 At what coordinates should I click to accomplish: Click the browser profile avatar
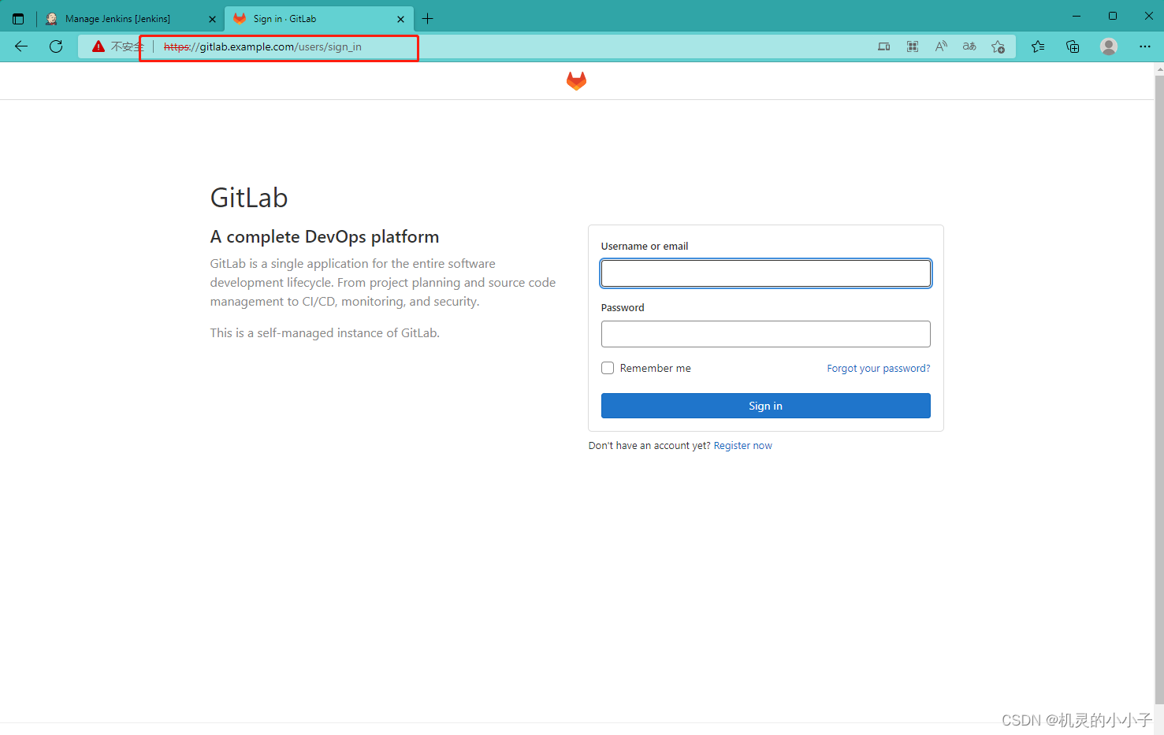click(x=1109, y=46)
